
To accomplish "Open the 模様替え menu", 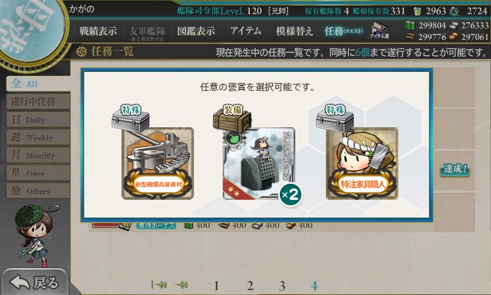I will point(295,31).
